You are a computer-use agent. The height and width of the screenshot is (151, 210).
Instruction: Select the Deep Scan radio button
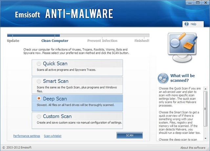[x=39, y=98]
